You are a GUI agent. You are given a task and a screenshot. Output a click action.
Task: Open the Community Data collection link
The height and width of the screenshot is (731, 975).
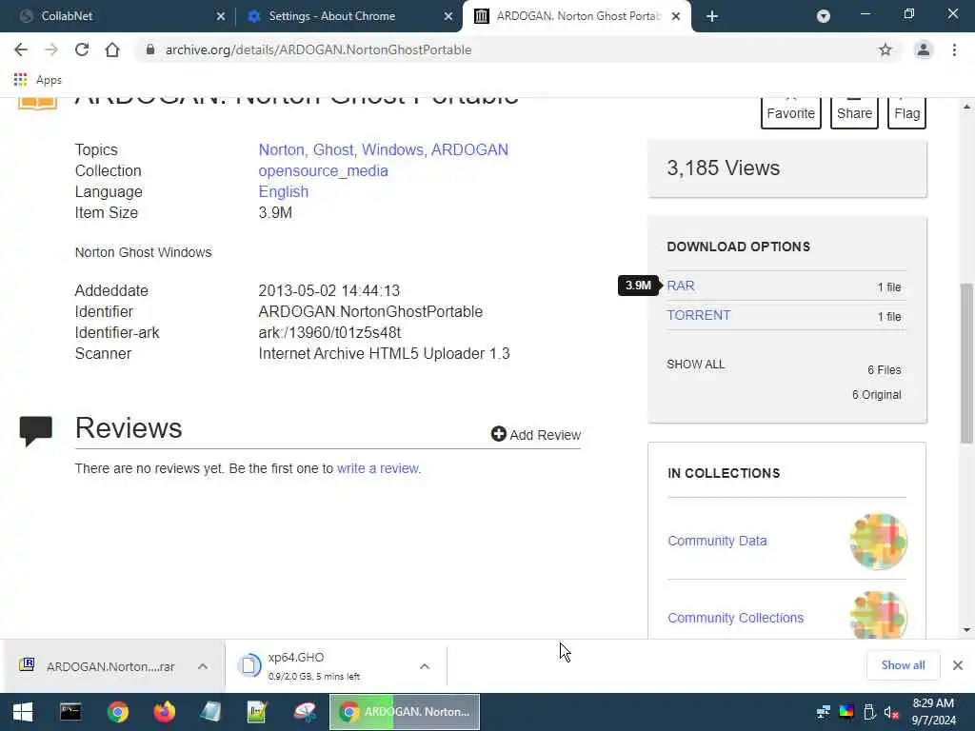click(x=717, y=541)
